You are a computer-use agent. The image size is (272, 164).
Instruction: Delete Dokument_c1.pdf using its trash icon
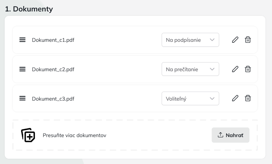pyautogui.click(x=248, y=40)
